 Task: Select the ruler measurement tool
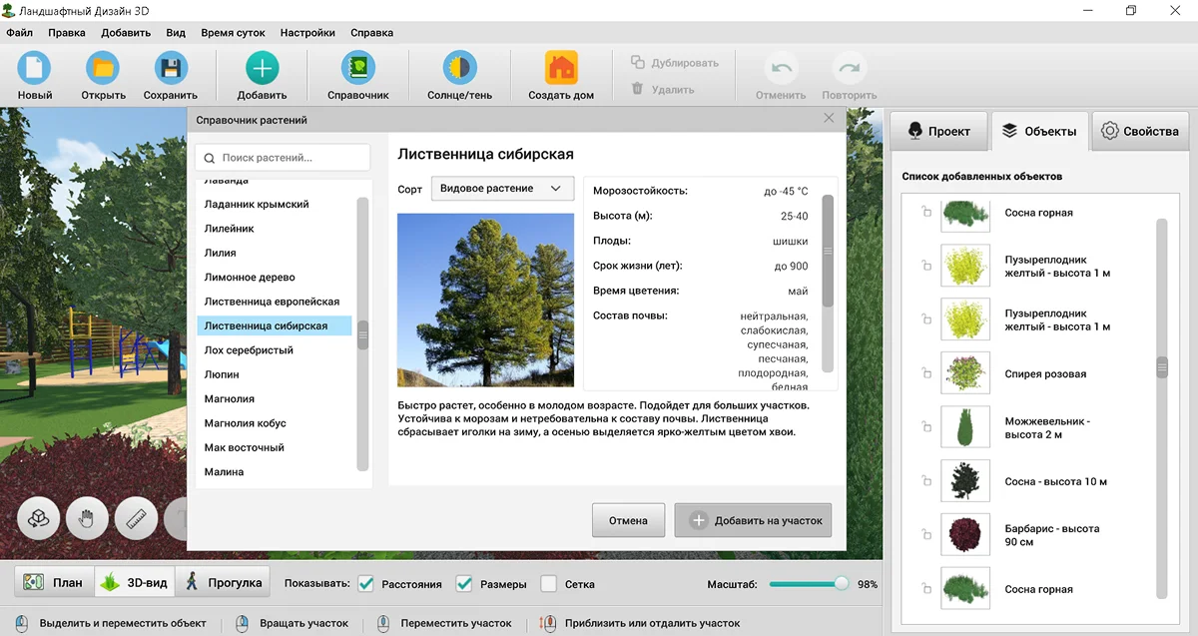[137, 518]
